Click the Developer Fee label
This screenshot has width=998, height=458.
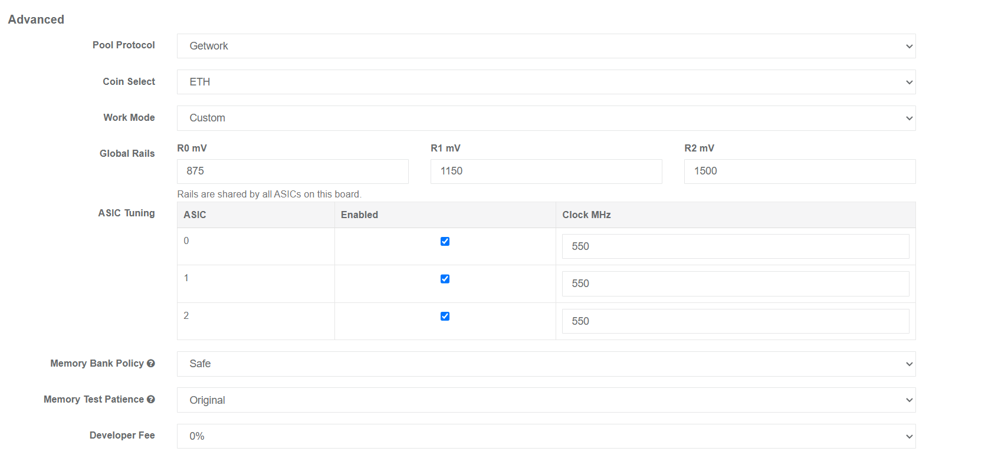[122, 435]
